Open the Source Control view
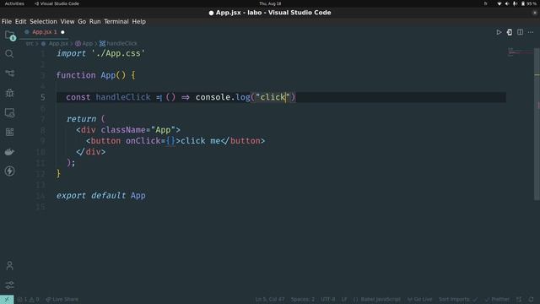This screenshot has width=540, height=304. pos(9,73)
